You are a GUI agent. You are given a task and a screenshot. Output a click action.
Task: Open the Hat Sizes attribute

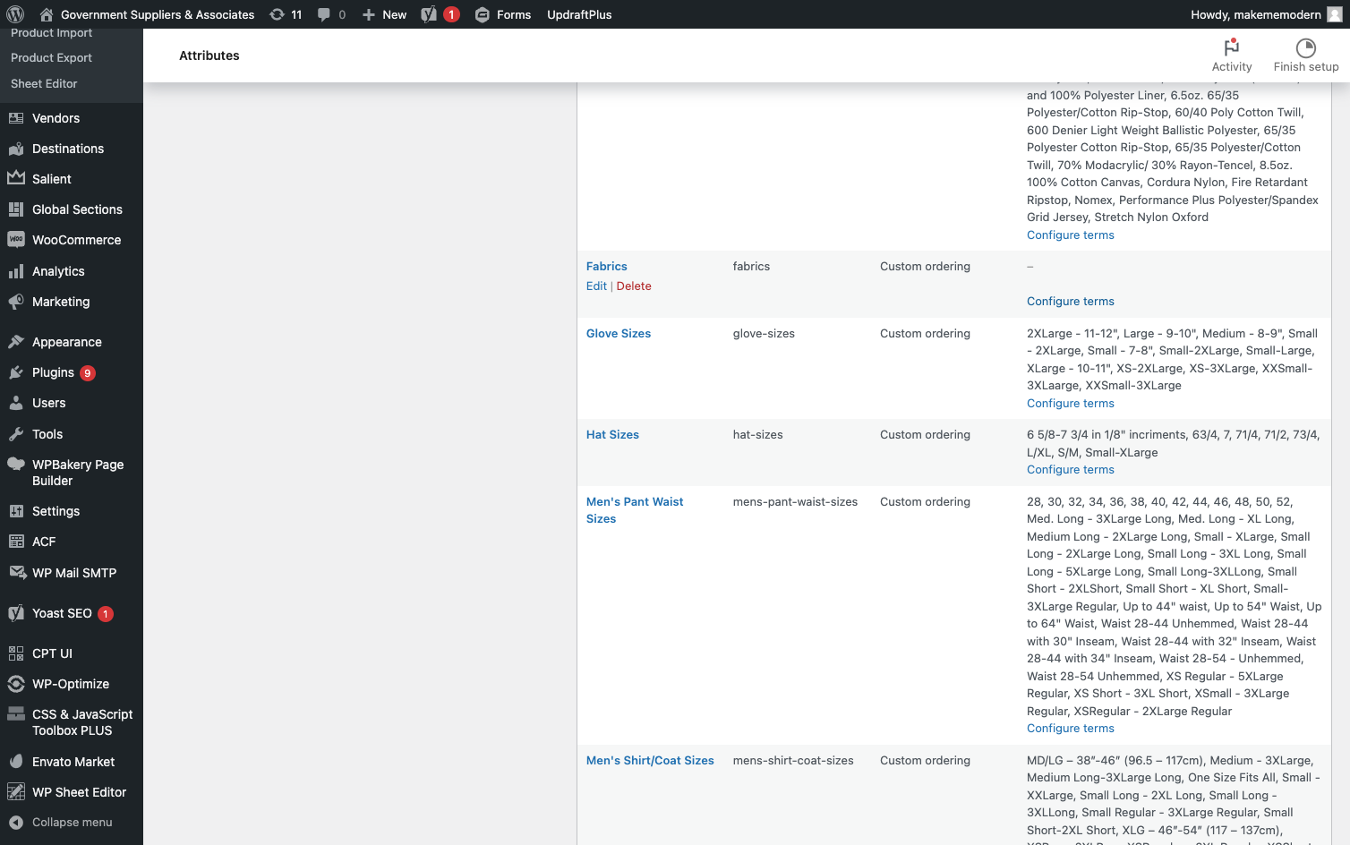point(612,434)
